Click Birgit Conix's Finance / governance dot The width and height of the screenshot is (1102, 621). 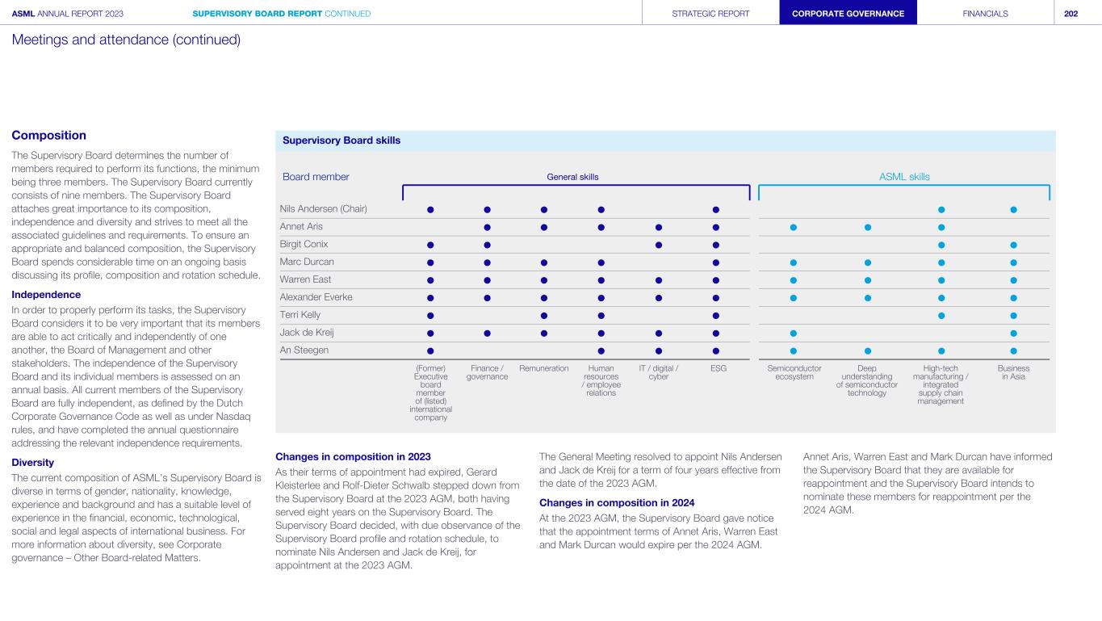pyautogui.click(x=487, y=245)
